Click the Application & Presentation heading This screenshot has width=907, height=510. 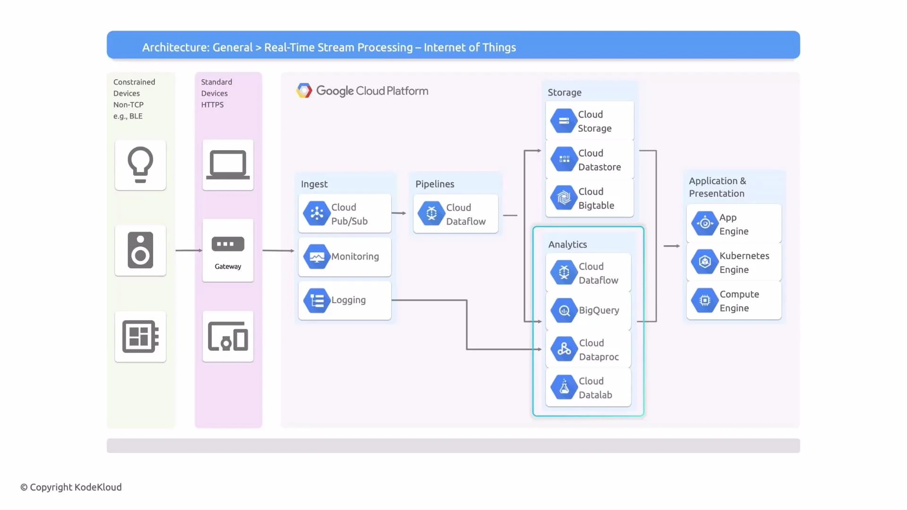pos(717,187)
